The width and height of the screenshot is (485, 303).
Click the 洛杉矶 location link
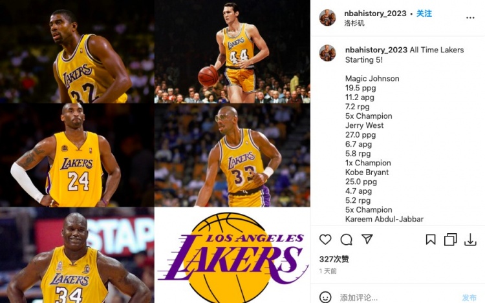[x=354, y=23]
